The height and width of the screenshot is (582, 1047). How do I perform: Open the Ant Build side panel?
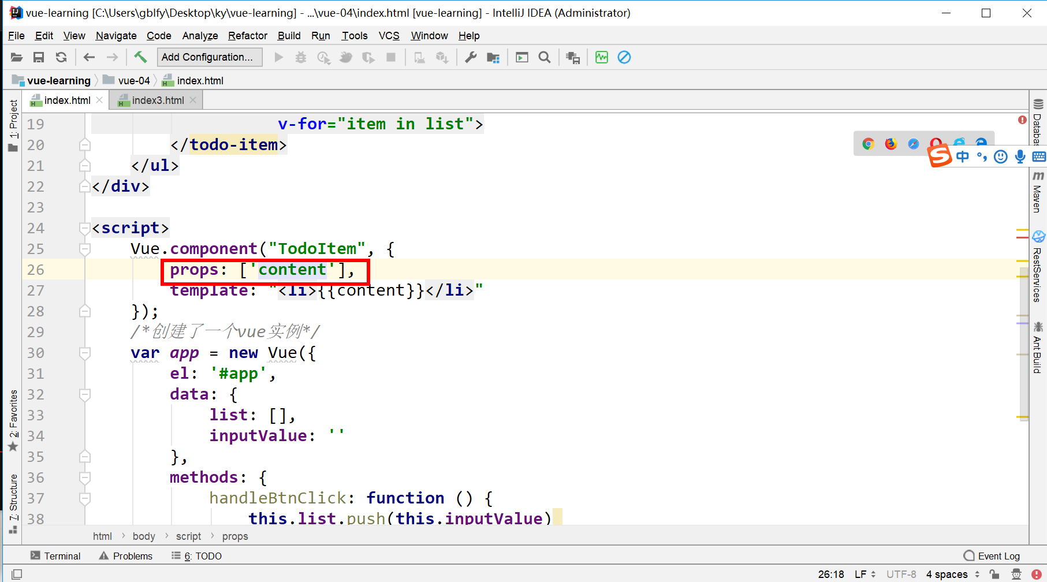(x=1038, y=348)
